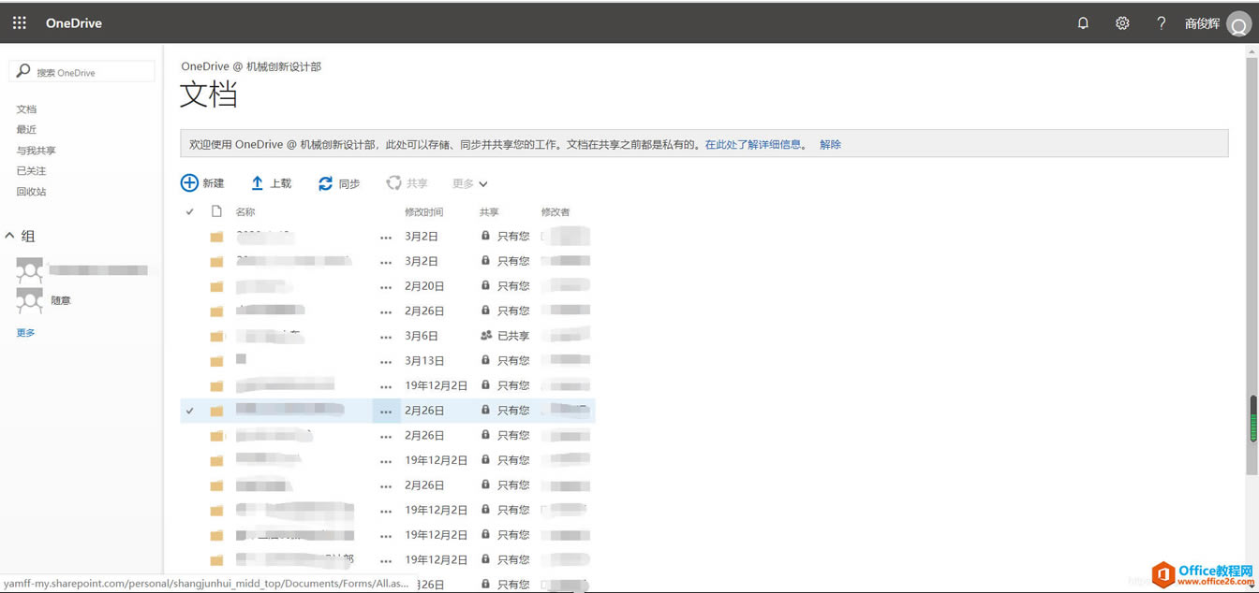
Task: Click the 新建 plus button
Action: coord(202,183)
